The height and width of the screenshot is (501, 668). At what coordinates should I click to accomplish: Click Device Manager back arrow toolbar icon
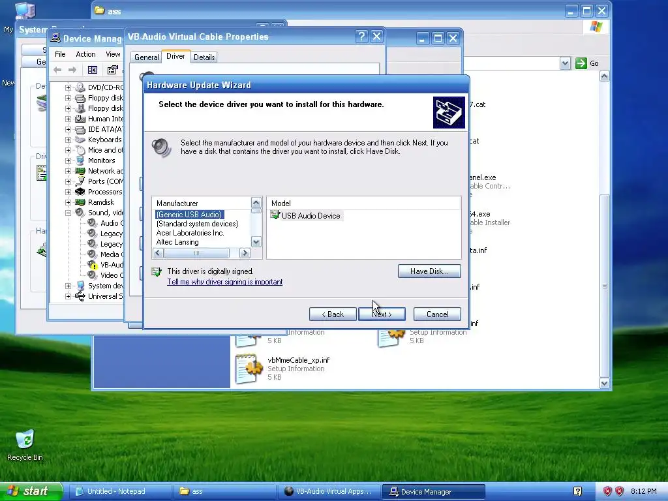(x=57, y=70)
